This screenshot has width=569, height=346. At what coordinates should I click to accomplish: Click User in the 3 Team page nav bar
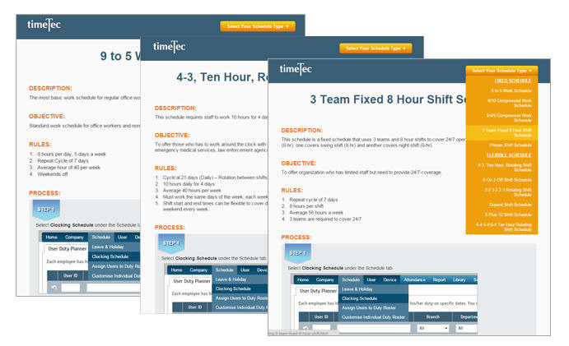(x=371, y=279)
